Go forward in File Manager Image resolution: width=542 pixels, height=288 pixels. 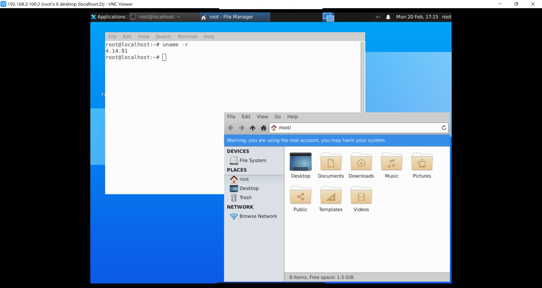click(242, 128)
